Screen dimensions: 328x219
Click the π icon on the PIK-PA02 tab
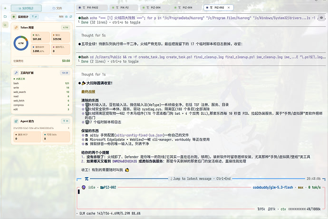tap(84, 8)
